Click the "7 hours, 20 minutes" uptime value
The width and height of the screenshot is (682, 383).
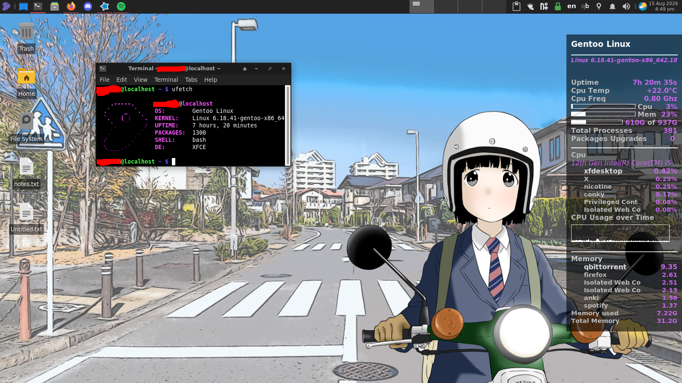225,125
